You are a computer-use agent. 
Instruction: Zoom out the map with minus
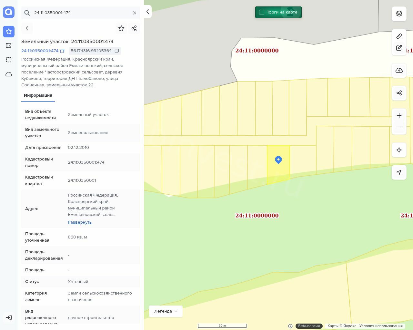399,127
